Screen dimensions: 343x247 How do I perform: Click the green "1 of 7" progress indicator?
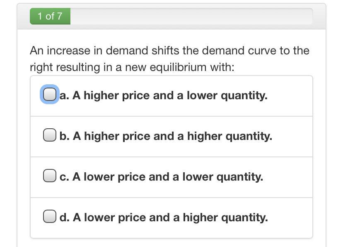[x=50, y=16]
